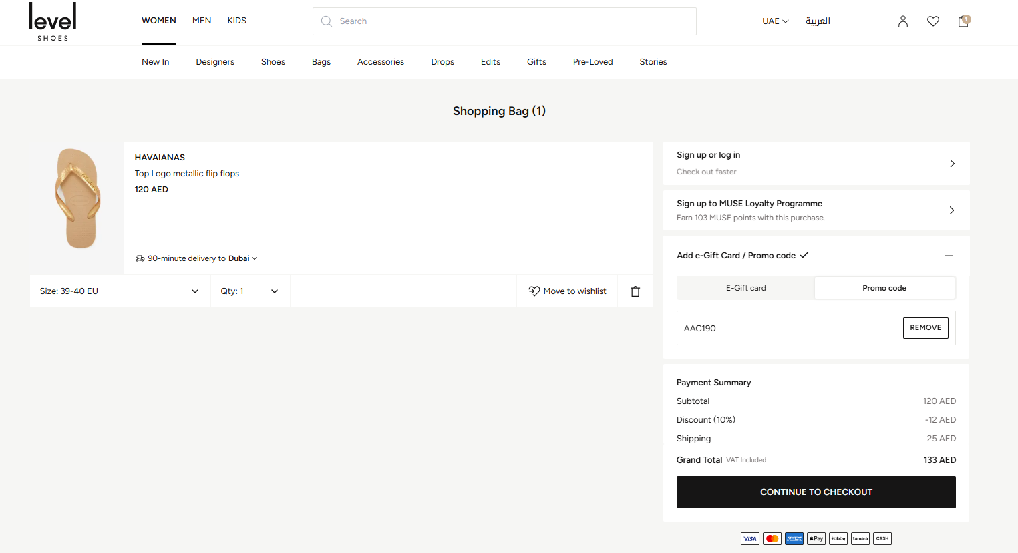Open the Designers menu
Image resolution: width=1018 pixels, height=553 pixels.
pyautogui.click(x=215, y=62)
